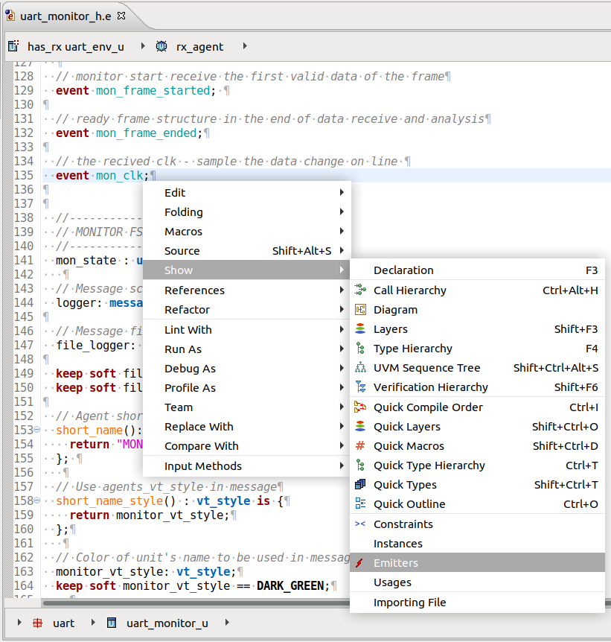Open Declaration in the Show submenu
The image size is (611, 642).
(402, 270)
